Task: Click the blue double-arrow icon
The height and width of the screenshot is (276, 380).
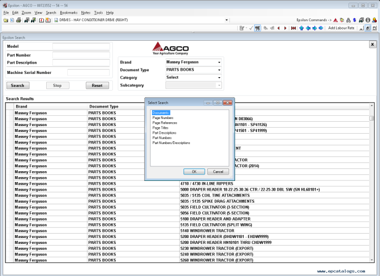Action: pyautogui.click(x=321, y=28)
